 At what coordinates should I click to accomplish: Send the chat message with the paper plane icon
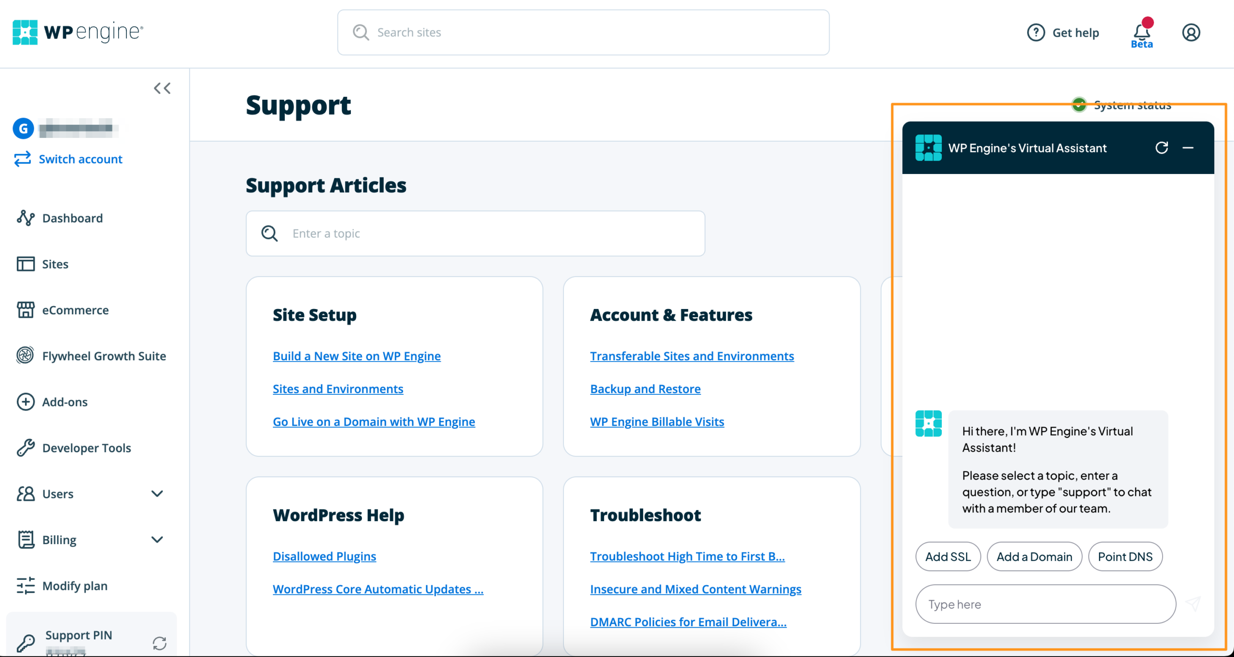[x=1192, y=603]
